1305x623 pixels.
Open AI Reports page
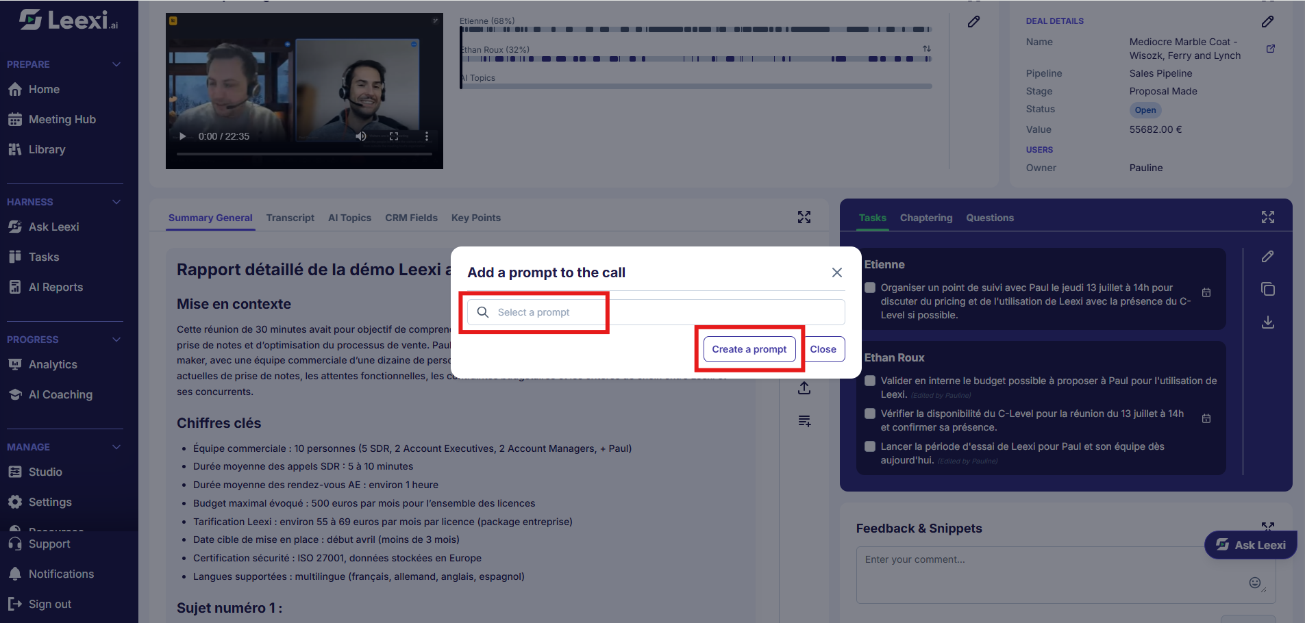pyautogui.click(x=46, y=287)
